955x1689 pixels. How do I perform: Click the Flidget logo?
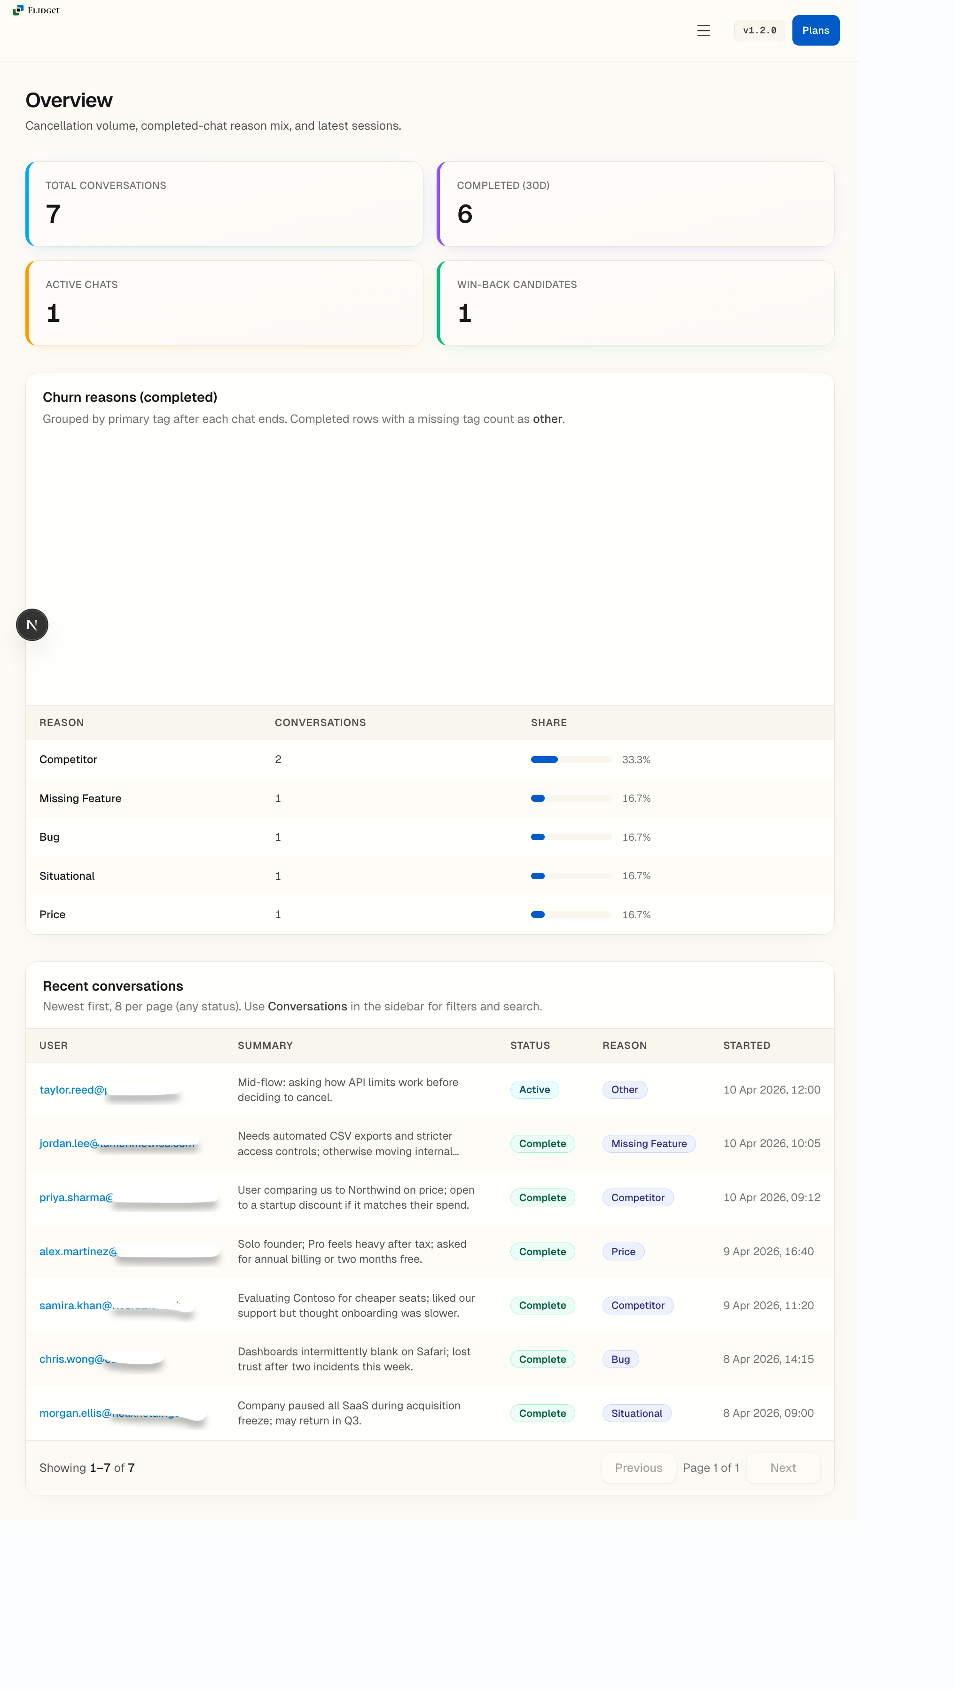click(x=36, y=10)
